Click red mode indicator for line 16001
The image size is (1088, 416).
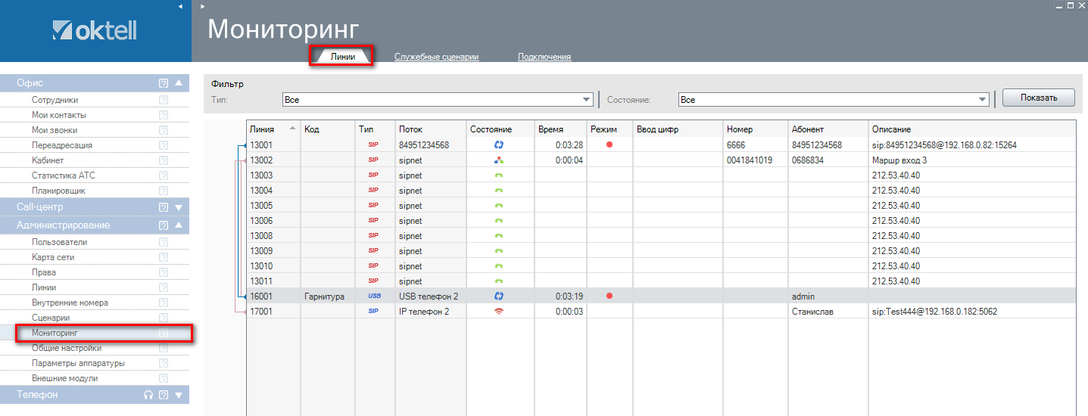point(609,296)
